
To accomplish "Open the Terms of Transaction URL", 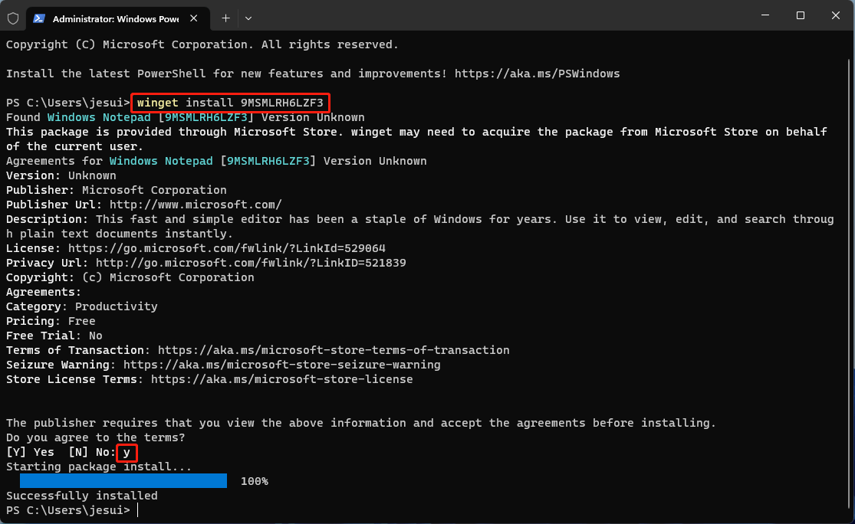I will (334, 349).
